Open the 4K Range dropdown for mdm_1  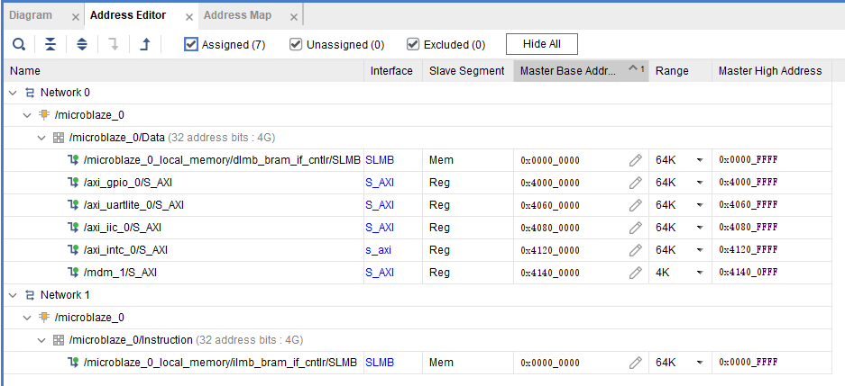(700, 274)
